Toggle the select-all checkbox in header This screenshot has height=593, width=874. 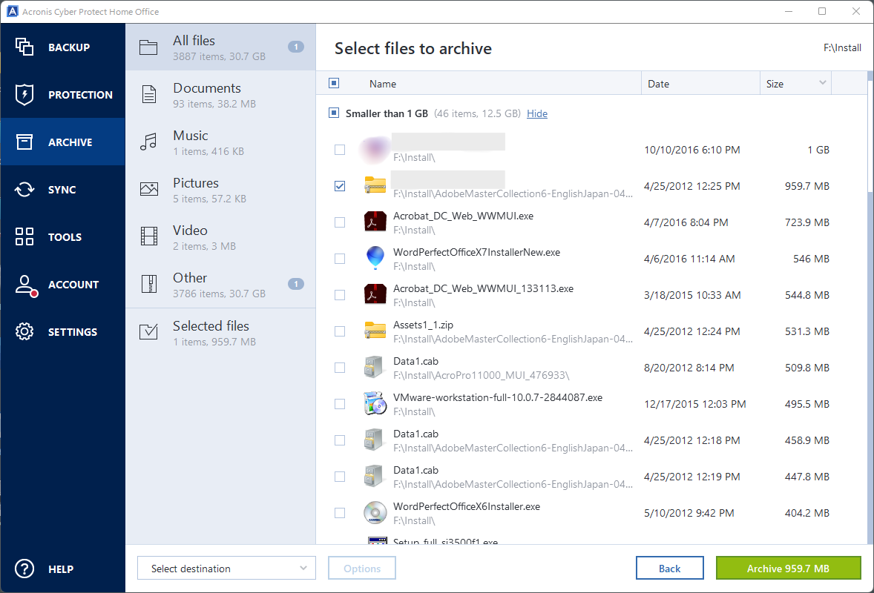(334, 84)
